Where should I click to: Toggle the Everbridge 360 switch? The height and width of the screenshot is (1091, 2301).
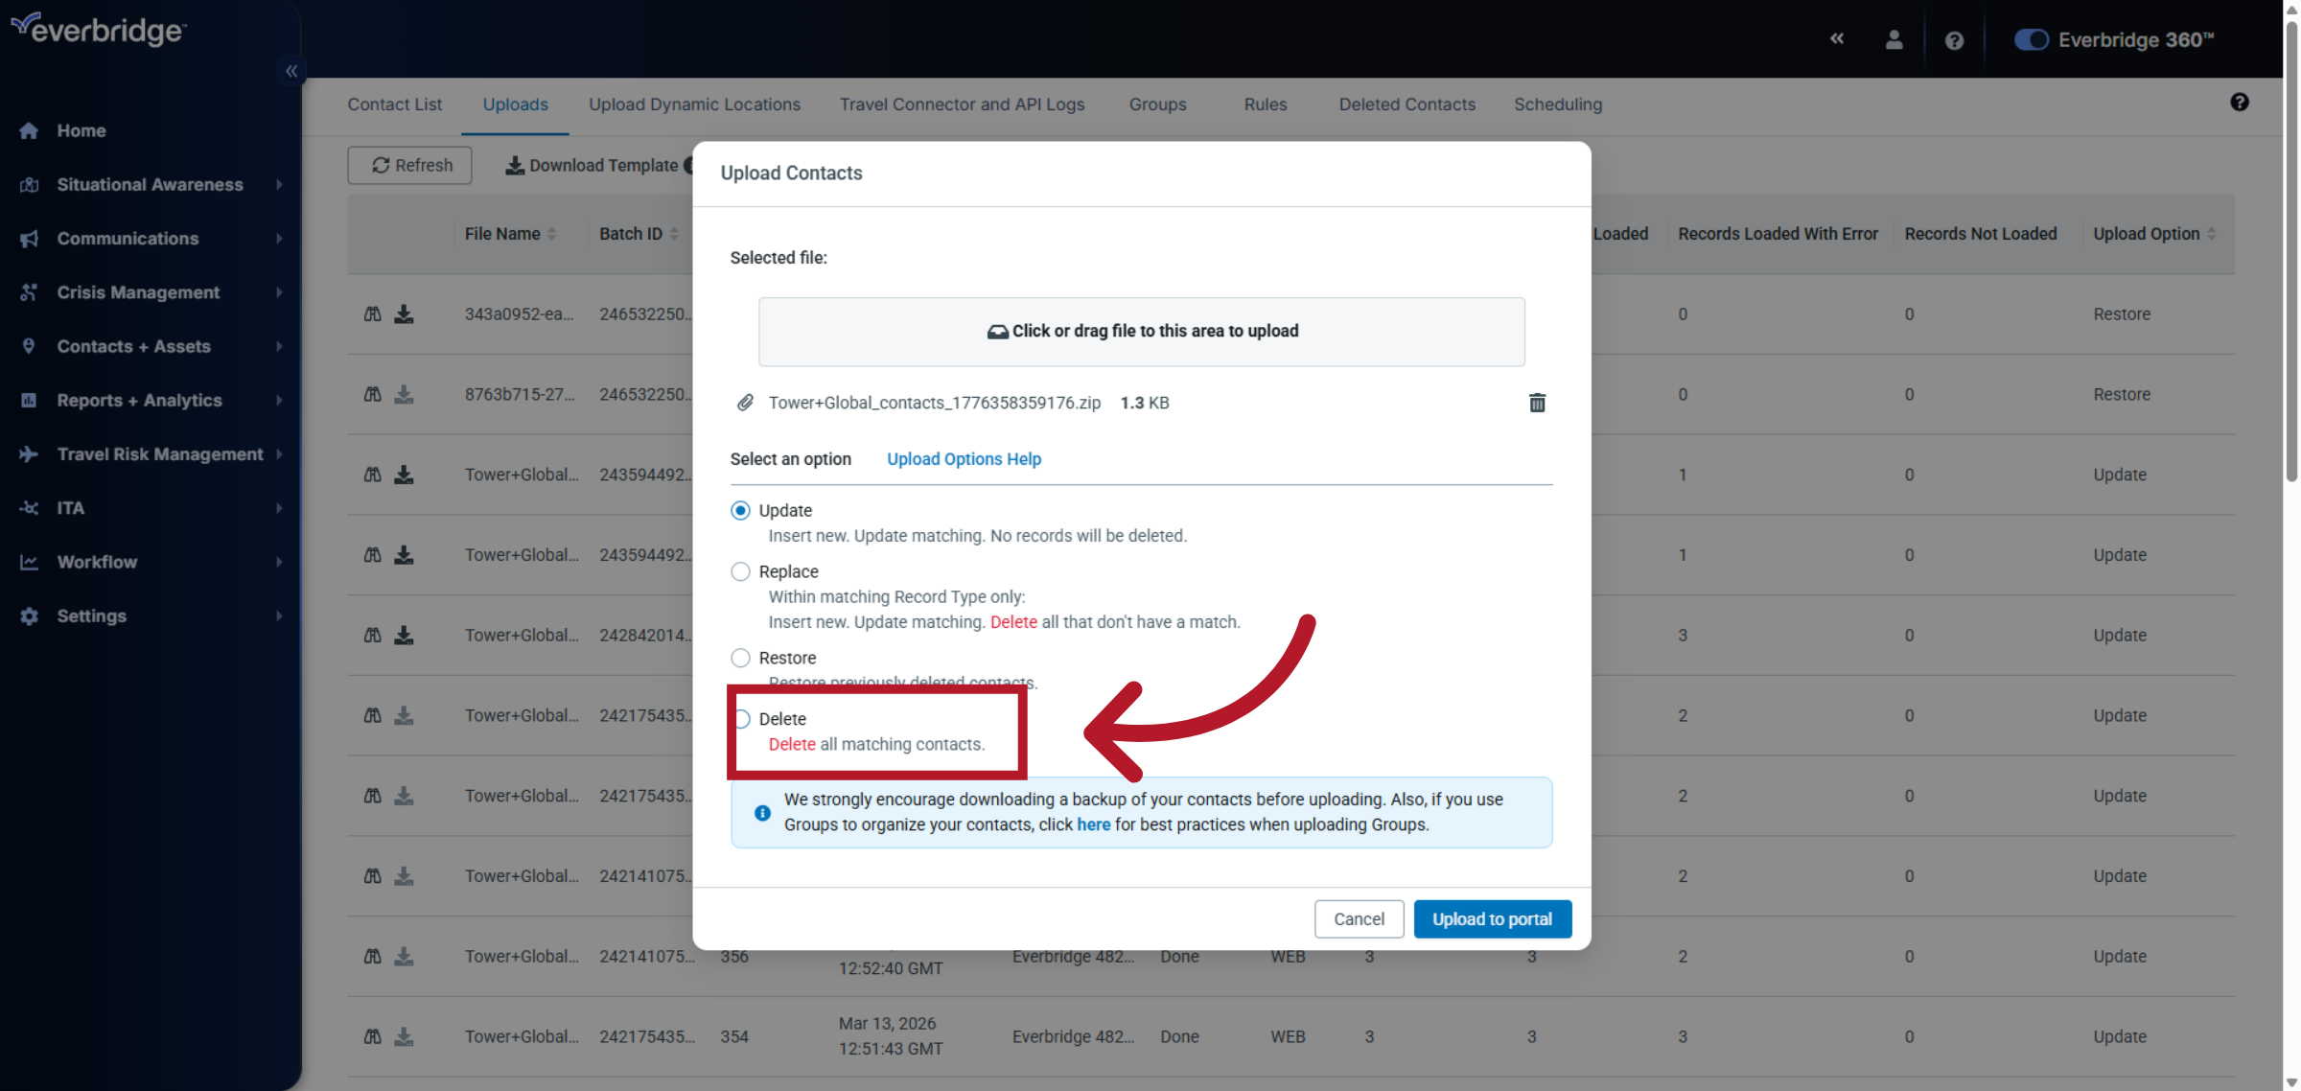click(2031, 40)
